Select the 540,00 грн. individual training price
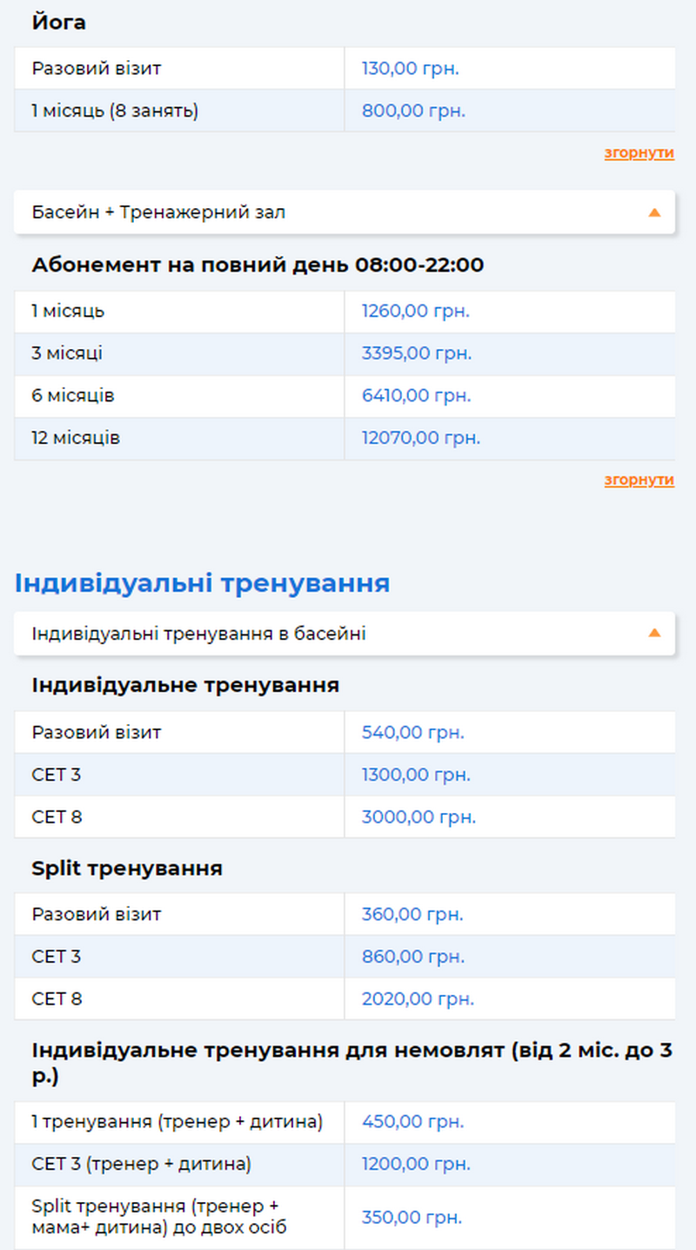 click(x=412, y=732)
